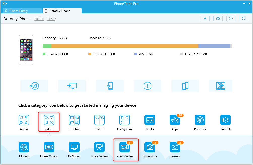Open the app menu dropdown in title bar
Viewport: 253px width, 165px height.
[x=5, y=4]
